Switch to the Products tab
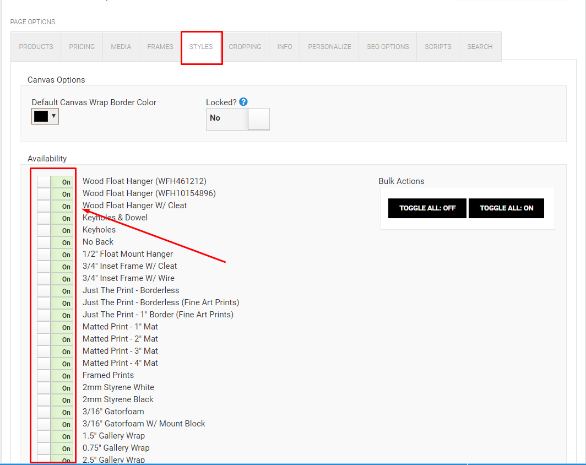 [x=36, y=47]
